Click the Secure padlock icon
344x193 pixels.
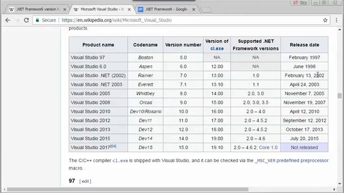(x=38, y=20)
